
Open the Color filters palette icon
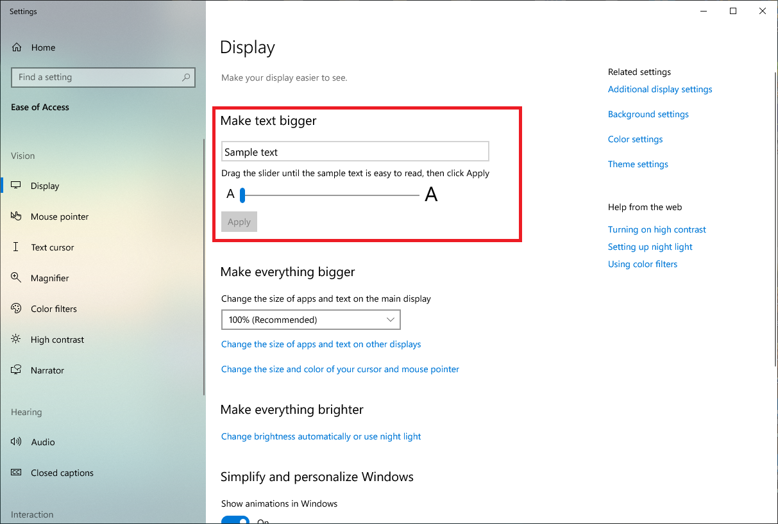coord(17,309)
